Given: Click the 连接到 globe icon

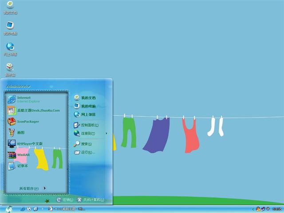Looking at the screenshot, I should (x=77, y=133).
